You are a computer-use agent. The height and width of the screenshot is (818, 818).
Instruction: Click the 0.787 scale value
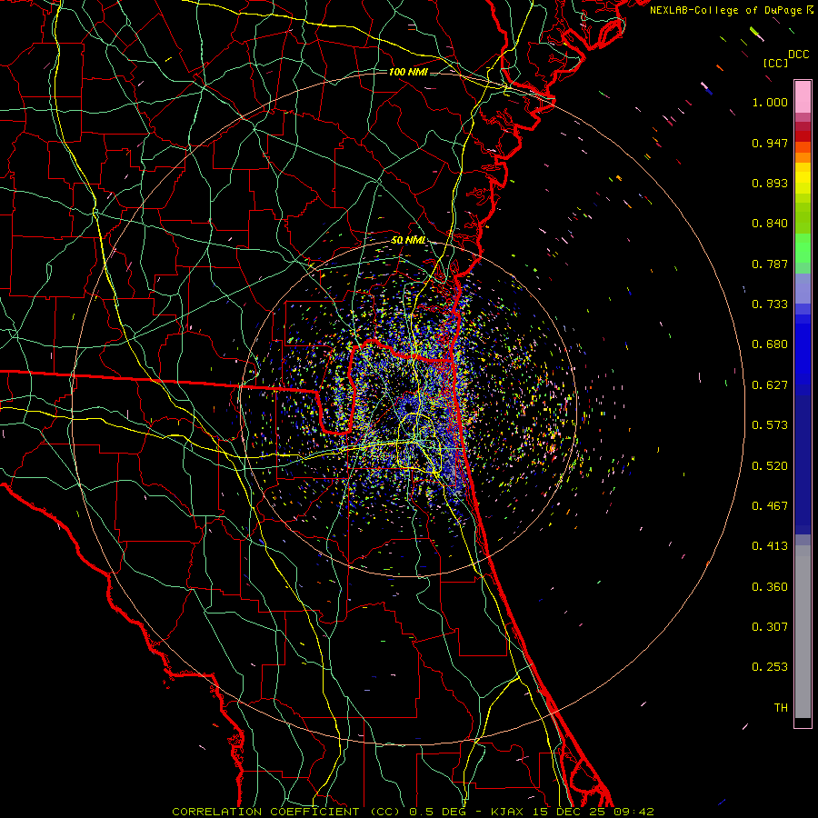770,264
